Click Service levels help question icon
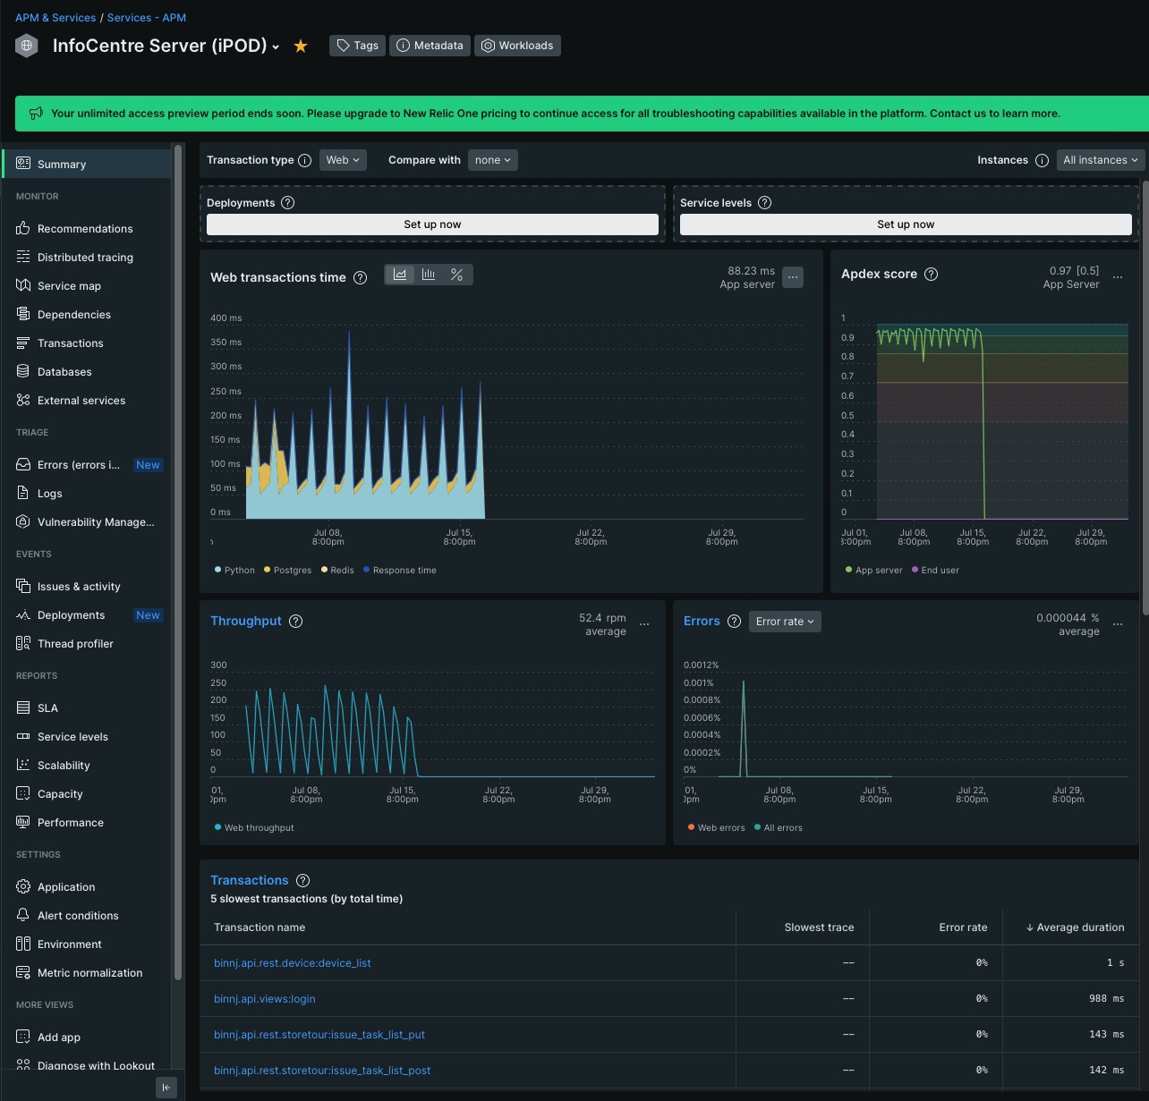Image resolution: width=1149 pixels, height=1101 pixels. click(765, 203)
